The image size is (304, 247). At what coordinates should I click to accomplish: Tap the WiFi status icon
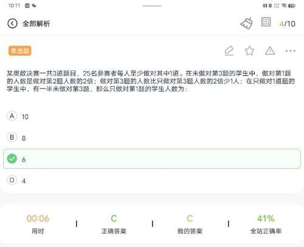(x=284, y=5)
